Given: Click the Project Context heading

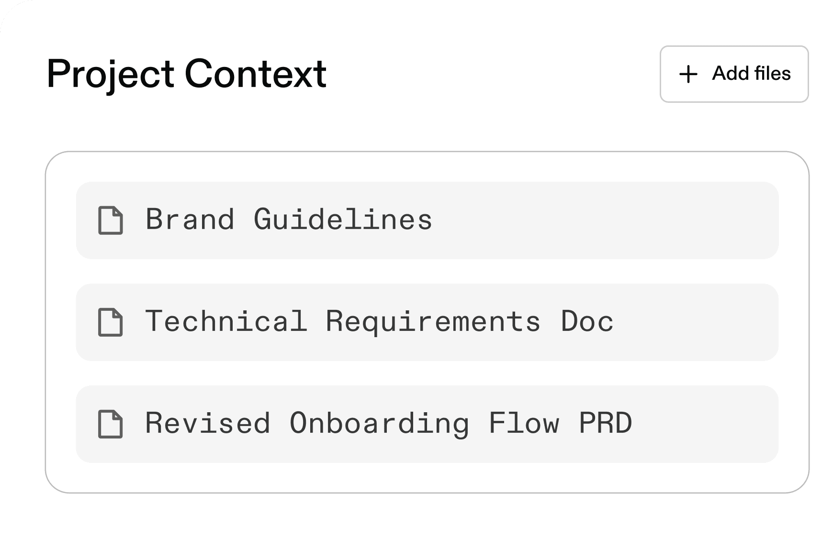Looking at the screenshot, I should coord(186,74).
